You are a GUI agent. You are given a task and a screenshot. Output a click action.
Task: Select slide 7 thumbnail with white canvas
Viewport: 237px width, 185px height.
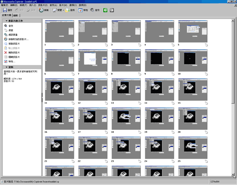[x=93, y=60]
